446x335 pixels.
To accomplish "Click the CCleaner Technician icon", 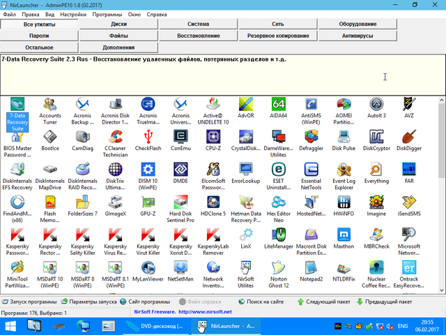I will tap(116, 137).
